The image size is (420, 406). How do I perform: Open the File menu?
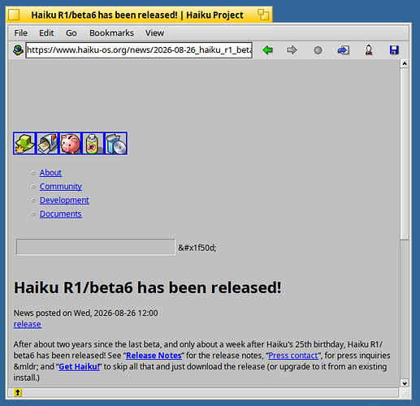pos(20,33)
